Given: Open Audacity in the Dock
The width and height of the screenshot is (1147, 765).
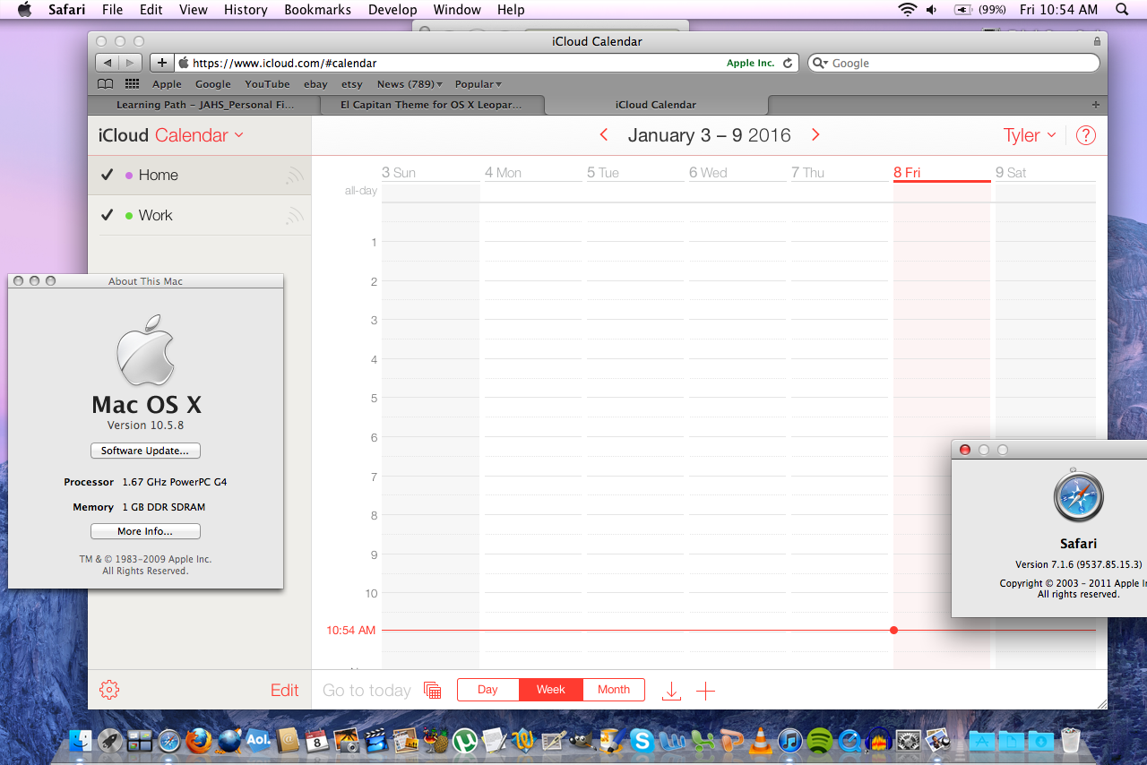Looking at the screenshot, I should tap(878, 740).
